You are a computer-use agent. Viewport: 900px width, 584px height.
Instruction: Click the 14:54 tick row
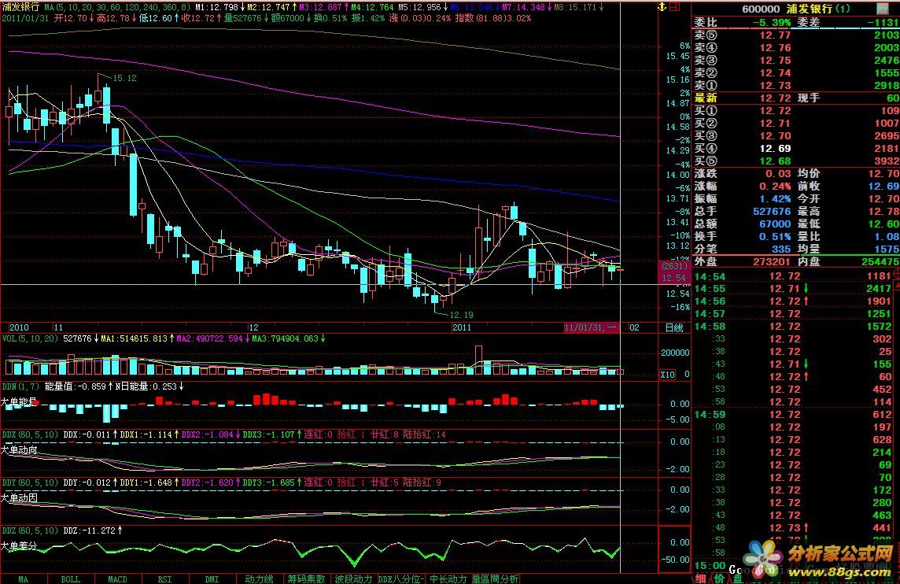(793, 276)
